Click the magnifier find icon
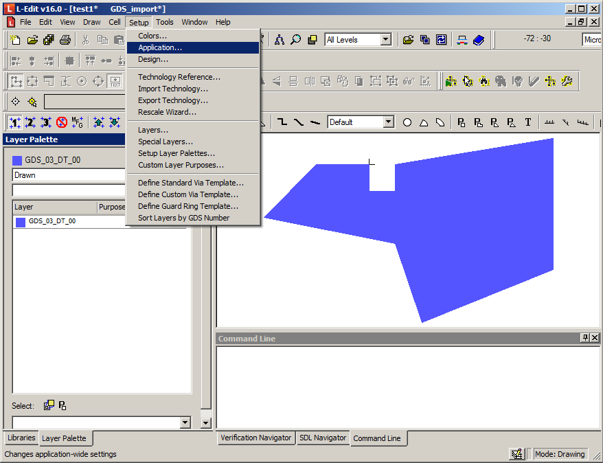 [x=296, y=40]
